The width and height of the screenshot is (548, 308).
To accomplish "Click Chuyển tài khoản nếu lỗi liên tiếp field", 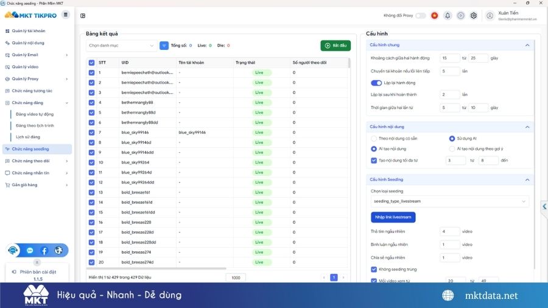I will [x=449, y=71].
